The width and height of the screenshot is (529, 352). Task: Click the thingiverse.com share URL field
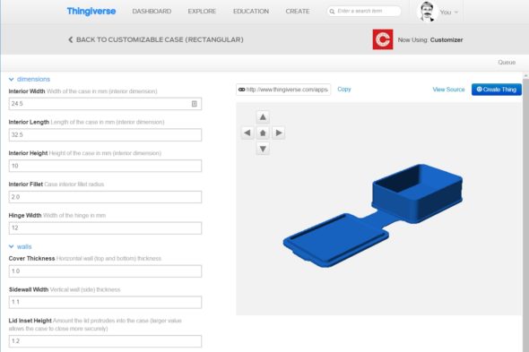coord(283,90)
